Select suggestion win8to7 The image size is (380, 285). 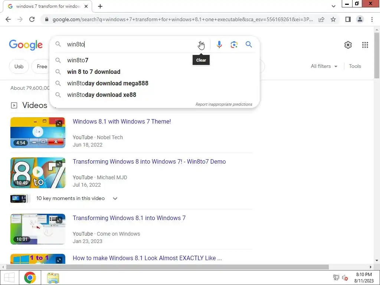tap(154, 60)
